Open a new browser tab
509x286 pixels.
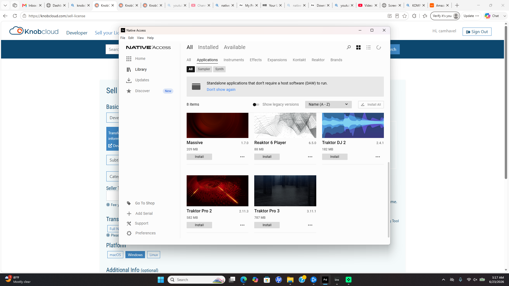[x=457, y=5]
